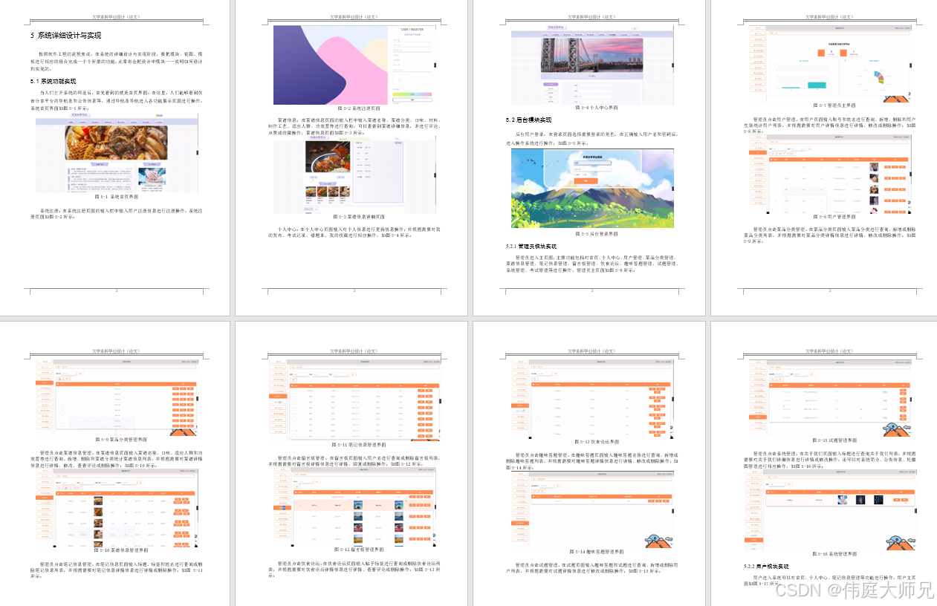The image size is (937, 606).
Task: Open the fun quiz management figure
Action: coord(591,509)
